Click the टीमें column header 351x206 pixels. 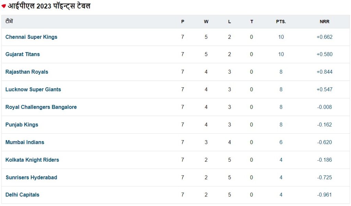click(9, 21)
